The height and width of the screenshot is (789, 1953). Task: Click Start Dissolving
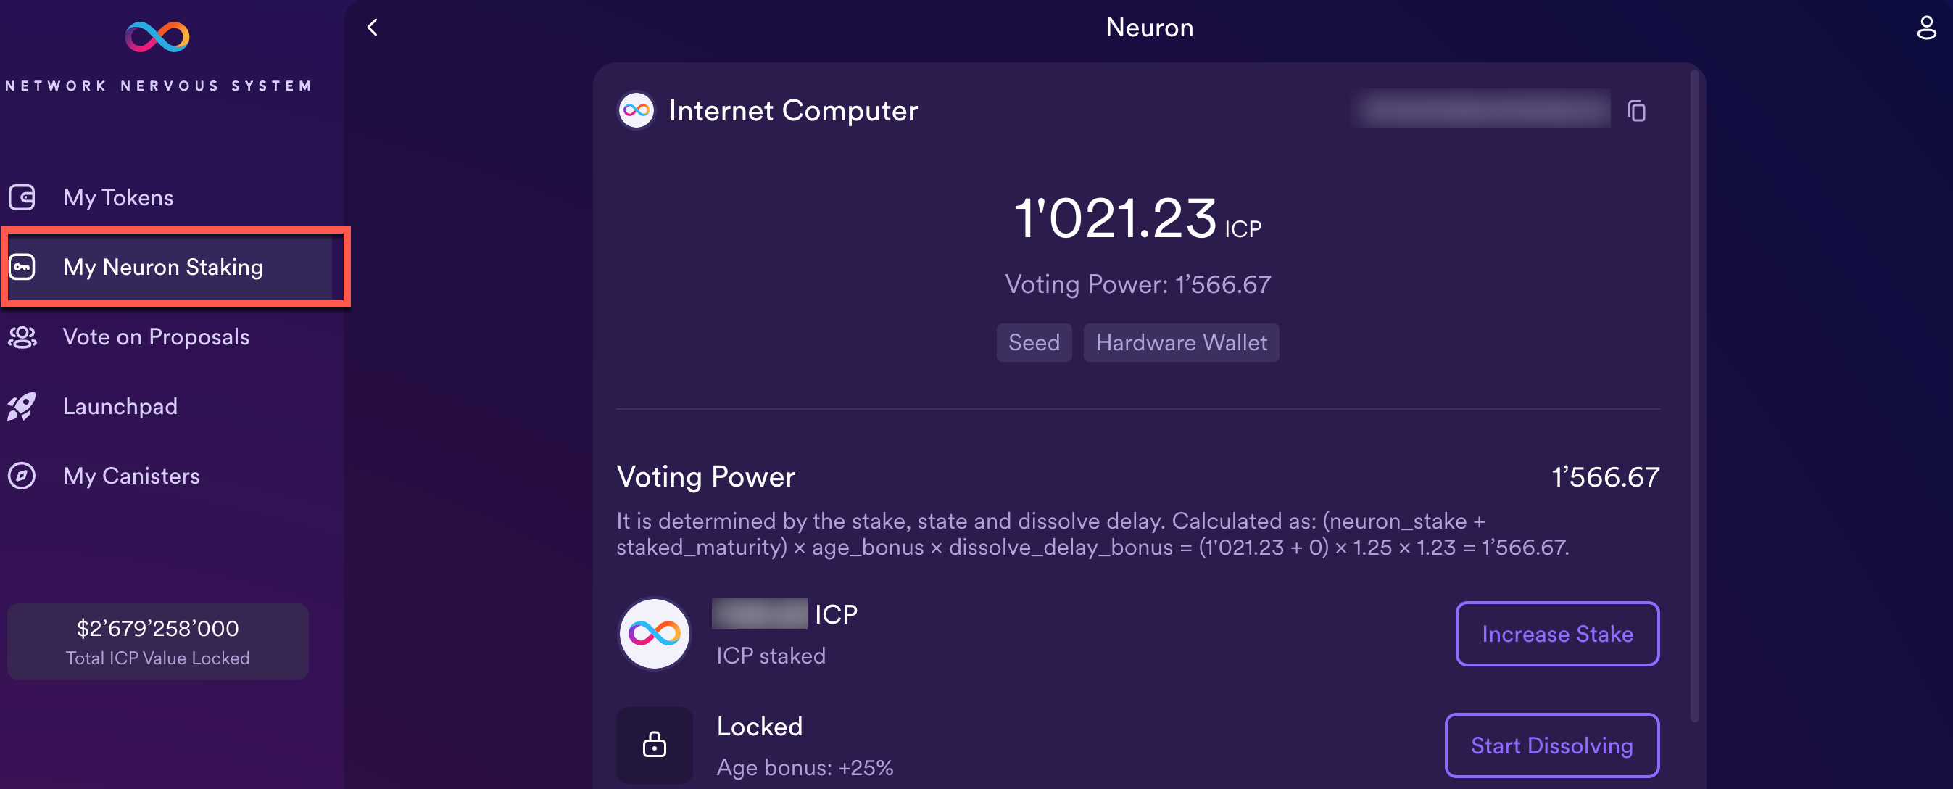click(x=1551, y=745)
